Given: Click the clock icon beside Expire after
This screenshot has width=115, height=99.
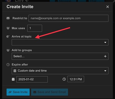Looking at the screenshot, I should click(8, 65).
